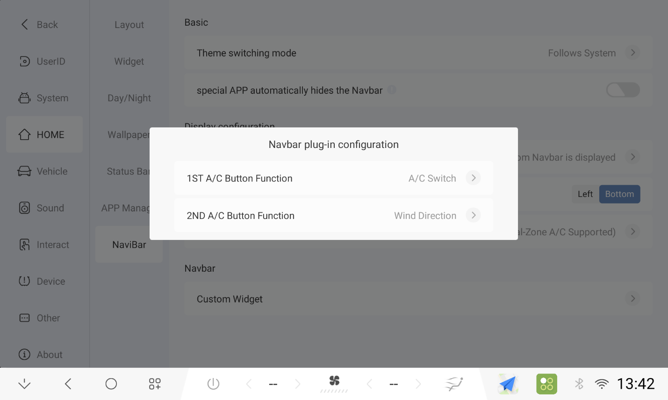Toggle special APP automatically hides Navbar
Image resolution: width=668 pixels, height=400 pixels.
[x=623, y=90]
